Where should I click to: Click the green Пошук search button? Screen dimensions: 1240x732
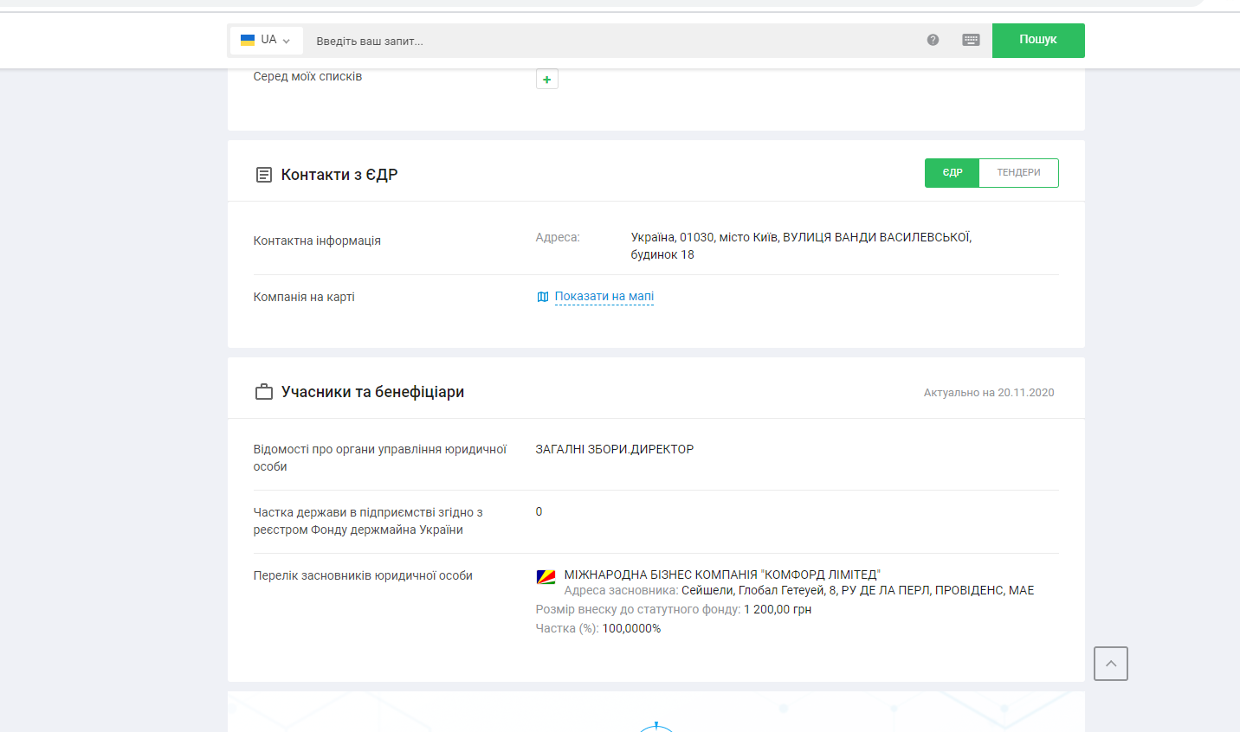tap(1038, 40)
